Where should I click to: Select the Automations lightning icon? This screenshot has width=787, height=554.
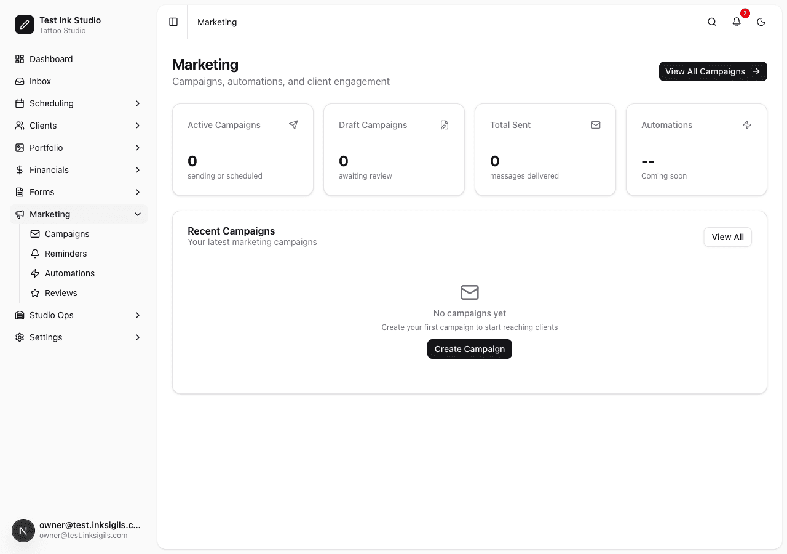[36, 273]
